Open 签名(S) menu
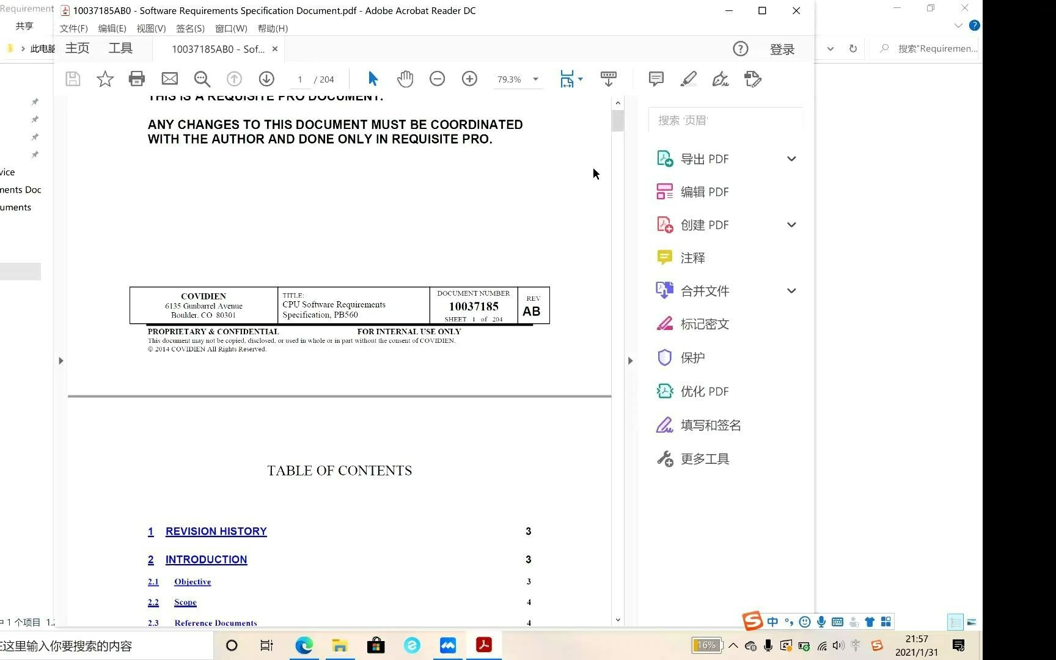This screenshot has width=1056, height=660. pyautogui.click(x=190, y=28)
